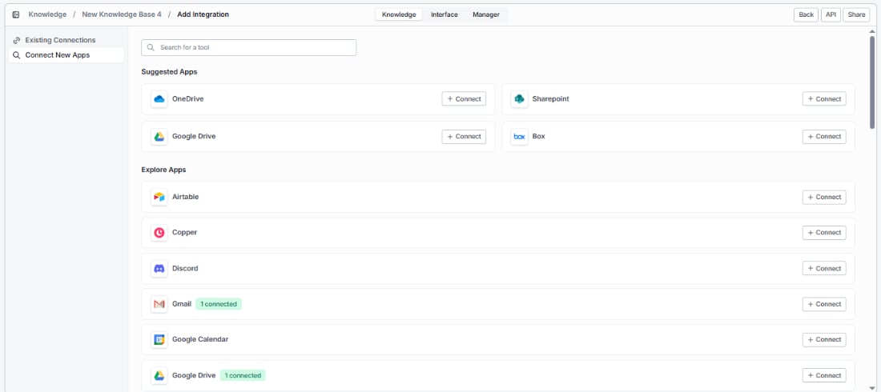
Task: Click the Copper app icon
Action: tap(159, 233)
